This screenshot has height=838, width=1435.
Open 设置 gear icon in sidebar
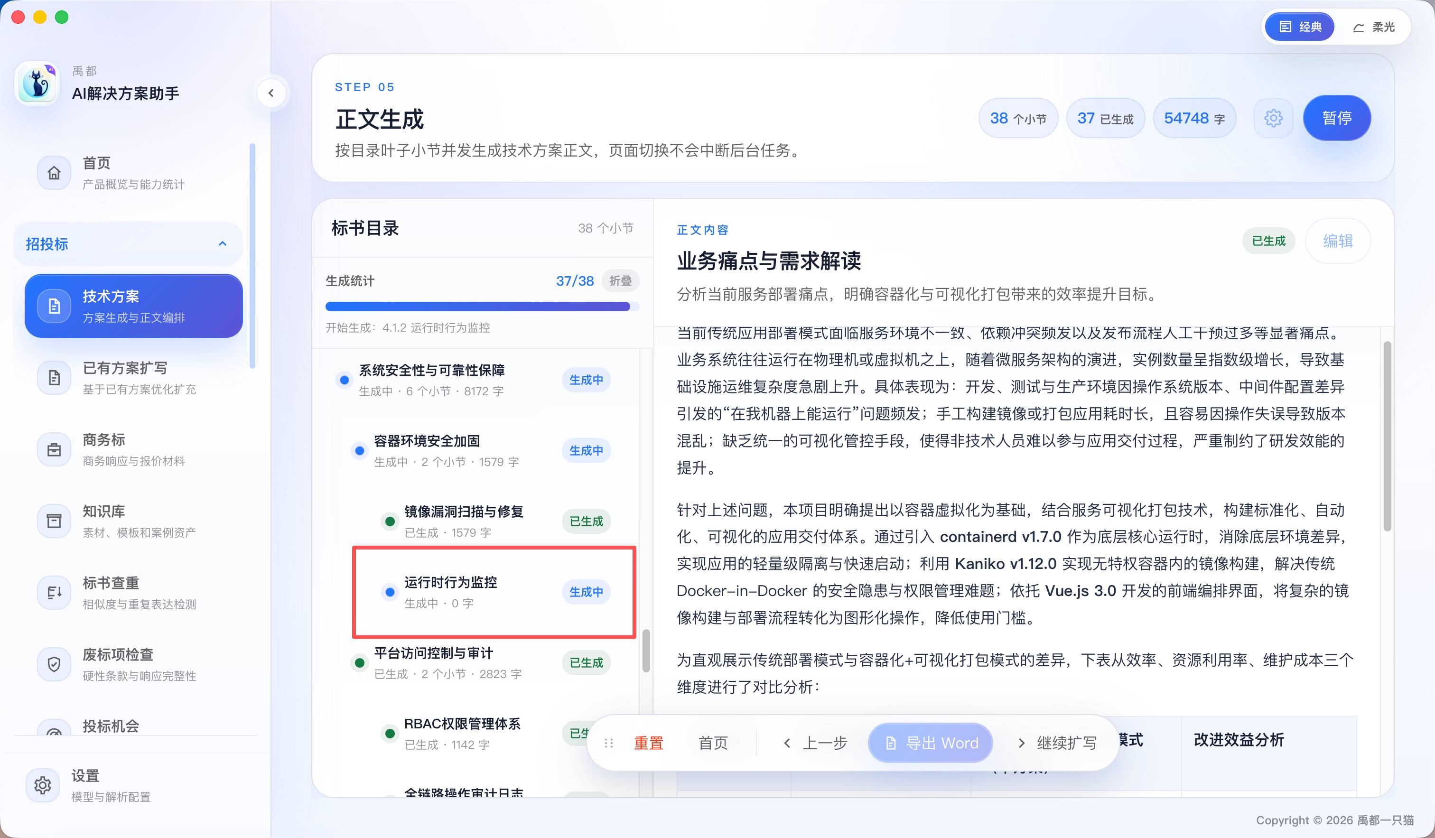[43, 785]
